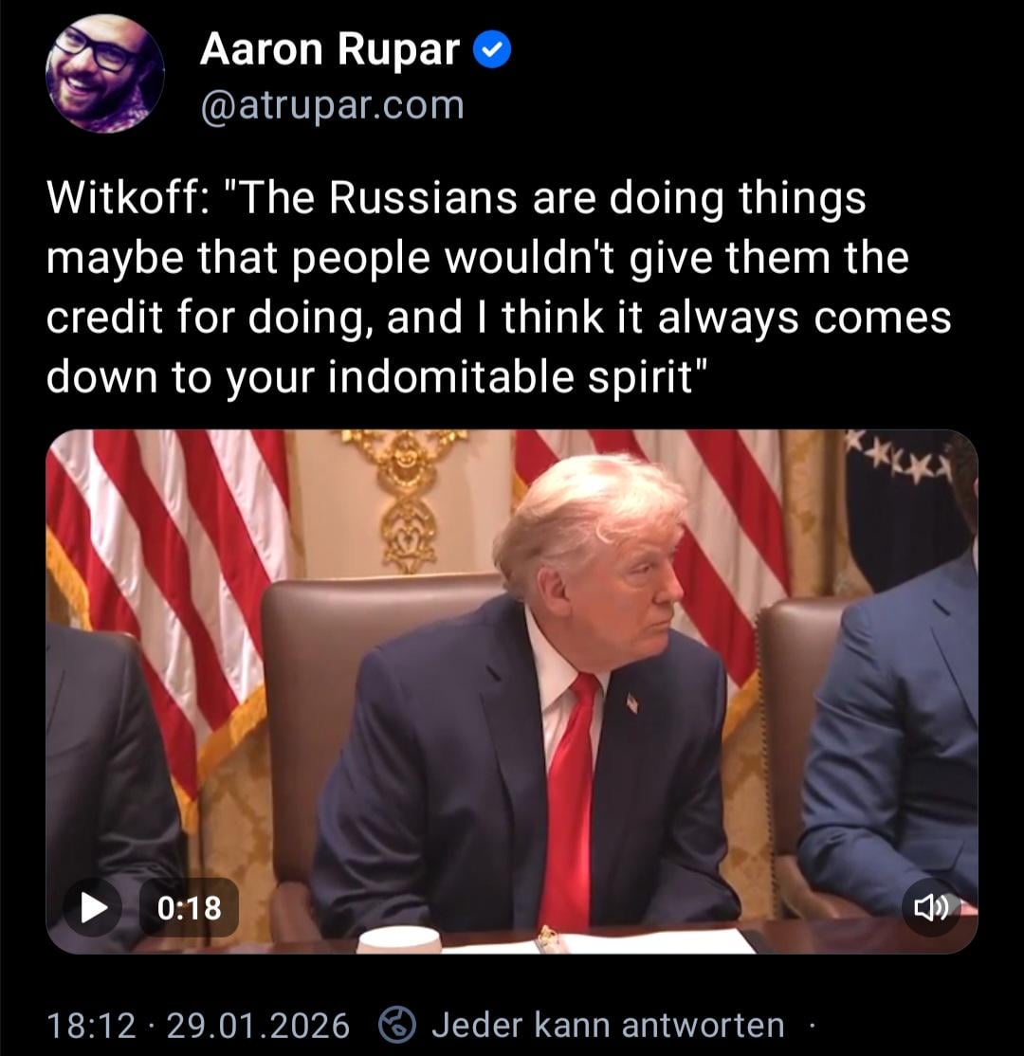
Task: Click the white cup in the video frame
Action: (398, 939)
